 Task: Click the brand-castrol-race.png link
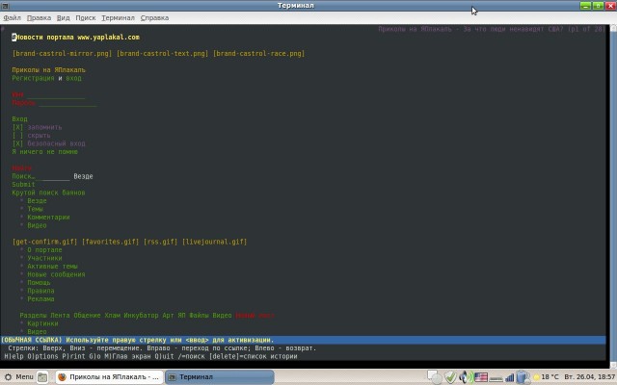point(259,54)
